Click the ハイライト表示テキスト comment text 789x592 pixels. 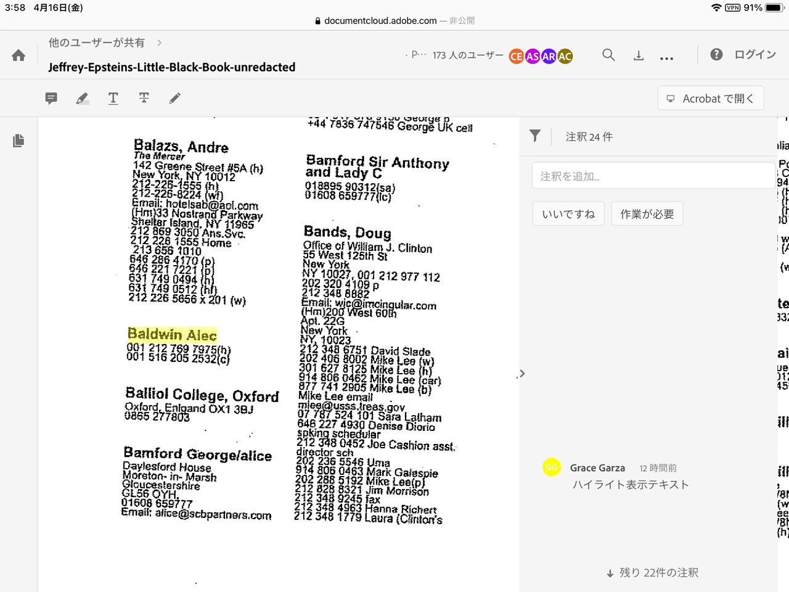[631, 485]
